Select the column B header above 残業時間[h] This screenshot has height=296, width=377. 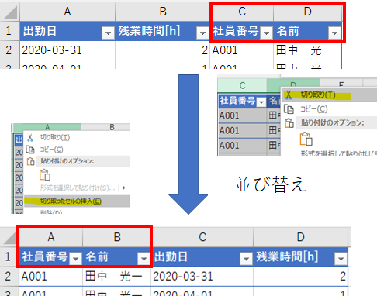(x=163, y=12)
